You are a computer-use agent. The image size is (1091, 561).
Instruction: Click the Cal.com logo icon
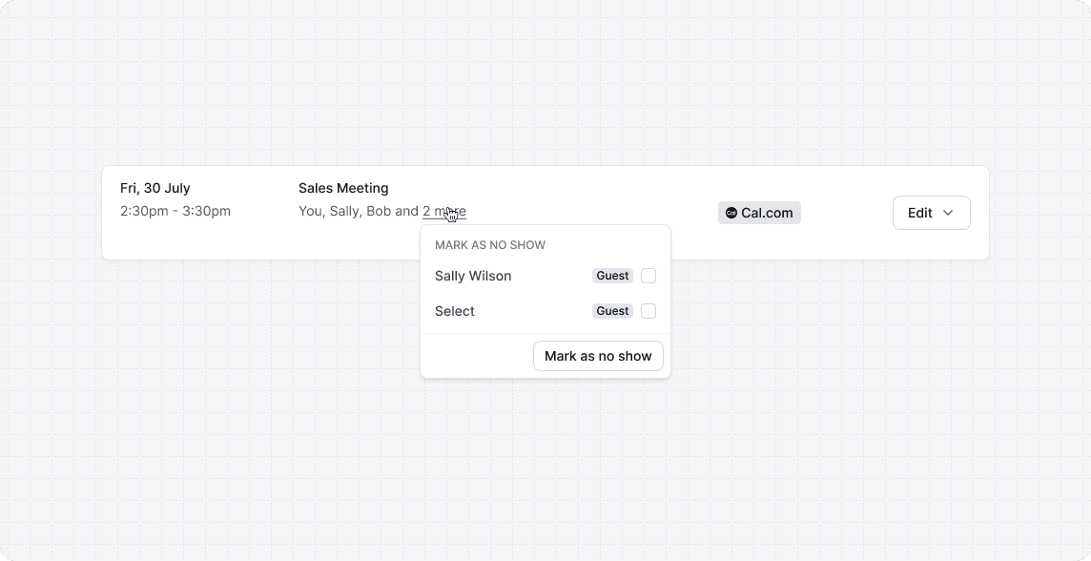click(731, 213)
